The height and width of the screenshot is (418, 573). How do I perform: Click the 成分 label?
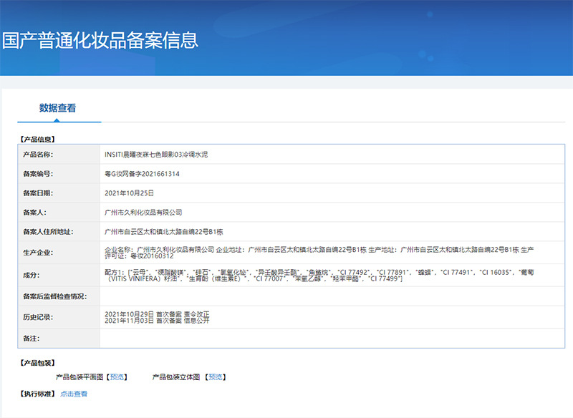(32, 276)
